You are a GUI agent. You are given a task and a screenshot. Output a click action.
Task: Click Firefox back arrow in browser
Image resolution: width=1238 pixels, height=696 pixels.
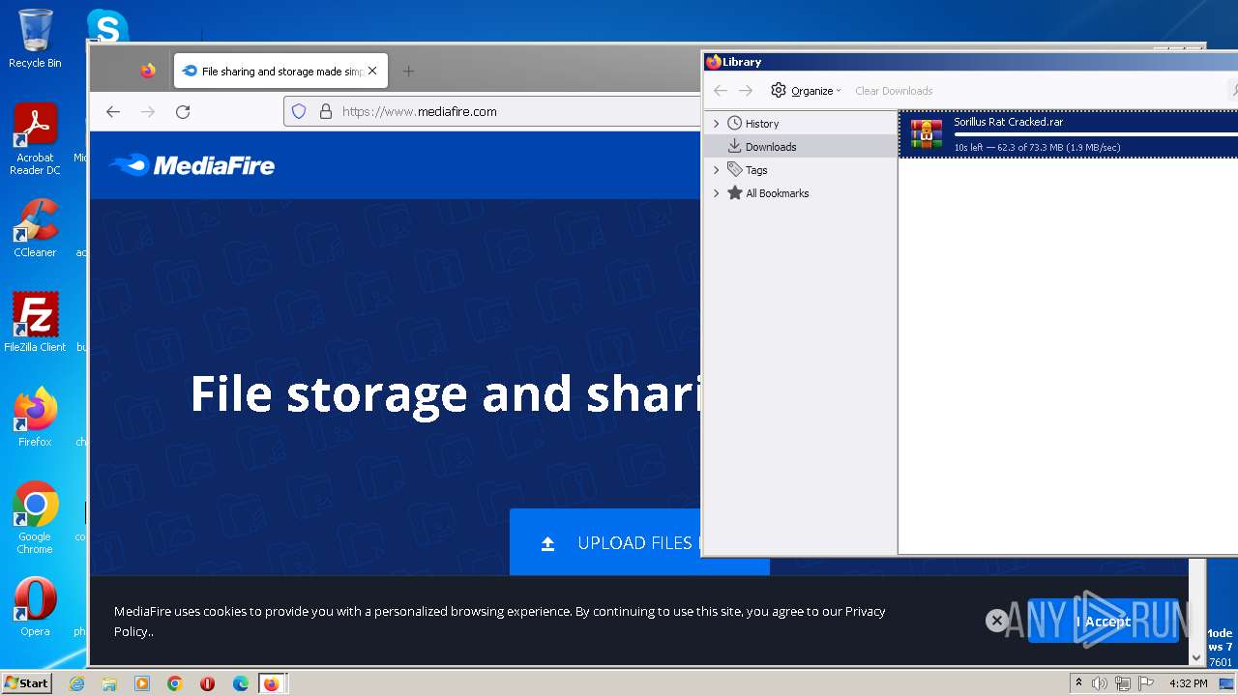pos(113,111)
